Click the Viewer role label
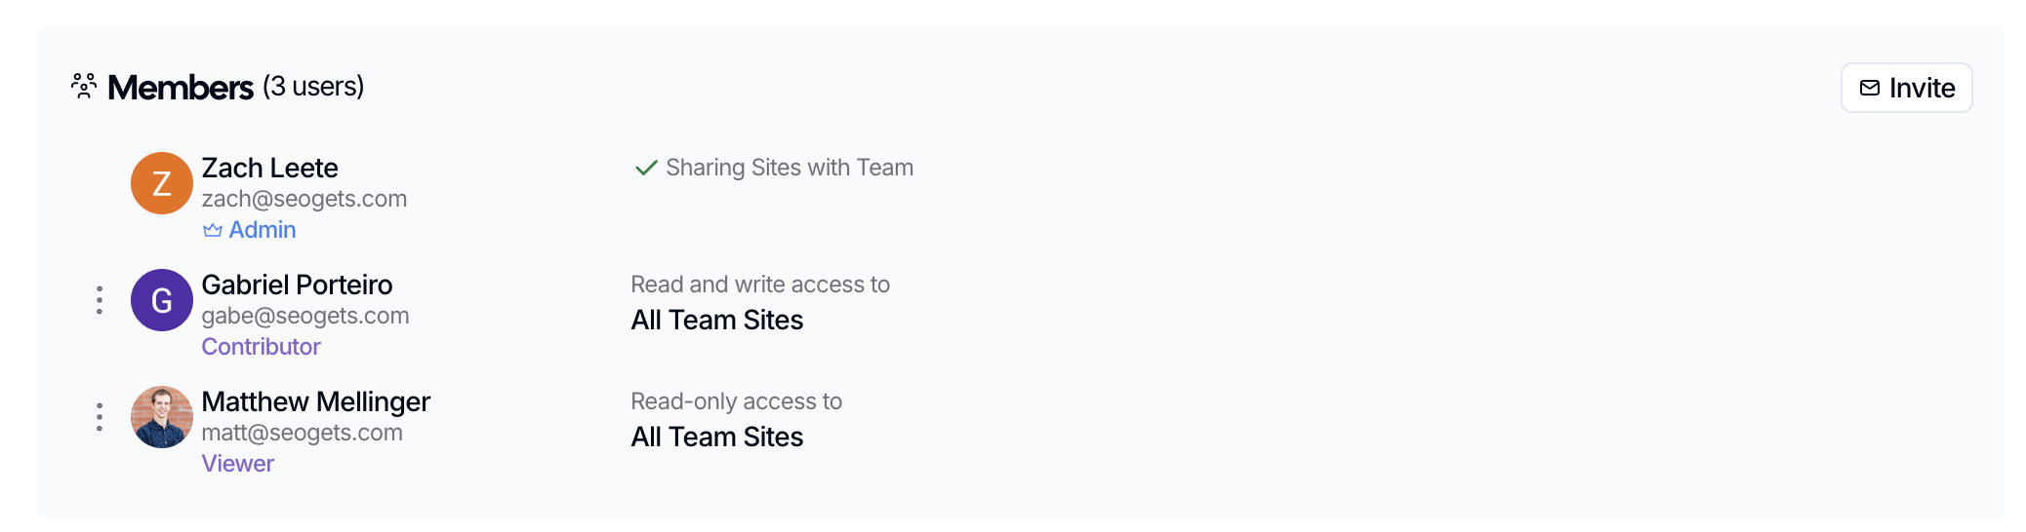 click(x=237, y=464)
